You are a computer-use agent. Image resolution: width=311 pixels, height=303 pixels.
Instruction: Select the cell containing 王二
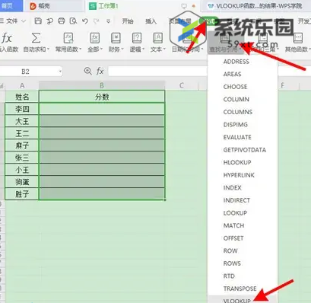pos(22,133)
